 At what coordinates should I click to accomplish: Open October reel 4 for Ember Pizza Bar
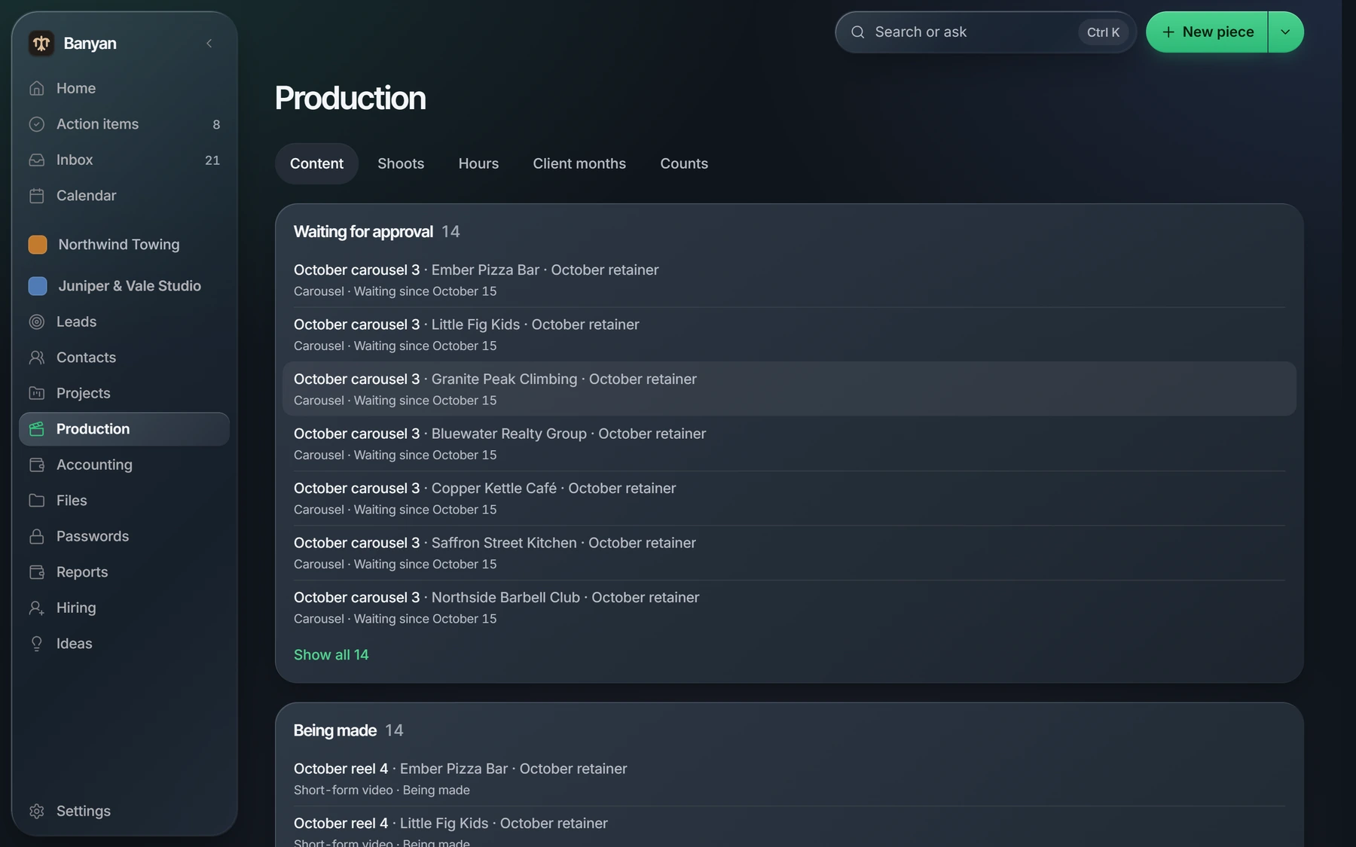(x=789, y=778)
